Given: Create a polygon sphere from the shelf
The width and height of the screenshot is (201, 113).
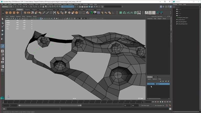Looking at the screenshot, I should coord(7,13).
